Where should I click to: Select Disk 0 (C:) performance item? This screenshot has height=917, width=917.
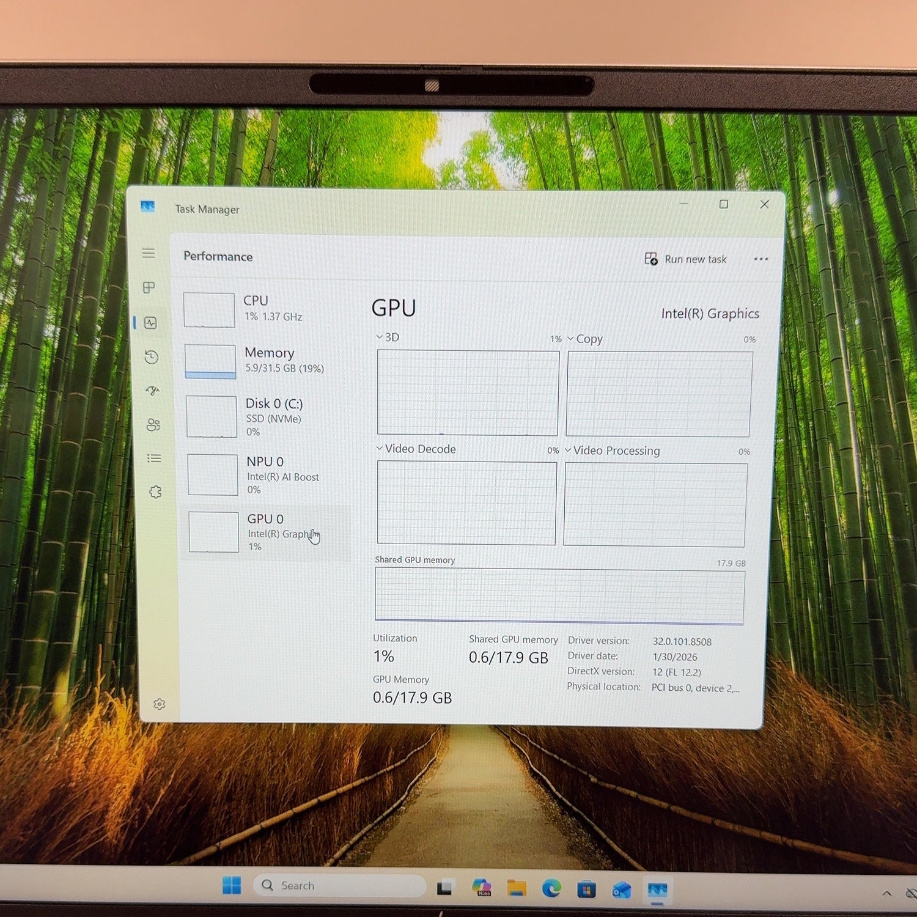pyautogui.click(x=268, y=417)
